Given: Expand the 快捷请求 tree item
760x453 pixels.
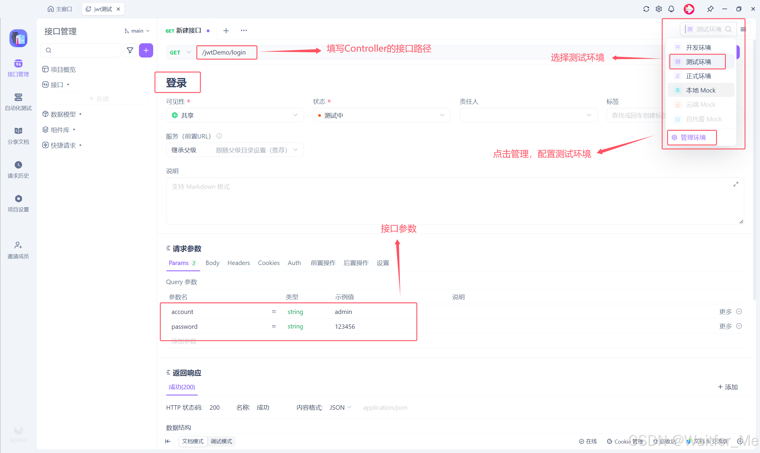Looking at the screenshot, I should click(80, 145).
